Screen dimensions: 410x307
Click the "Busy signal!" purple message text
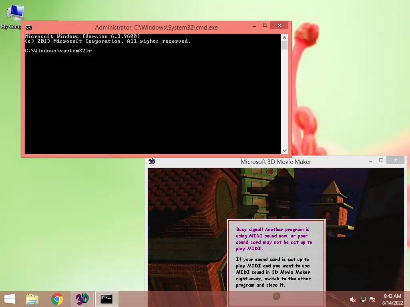tap(274, 239)
